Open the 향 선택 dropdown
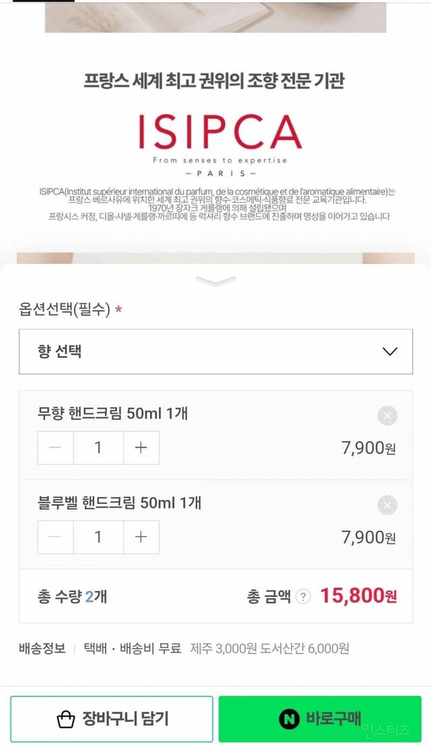This screenshot has height=751, width=431. point(215,352)
